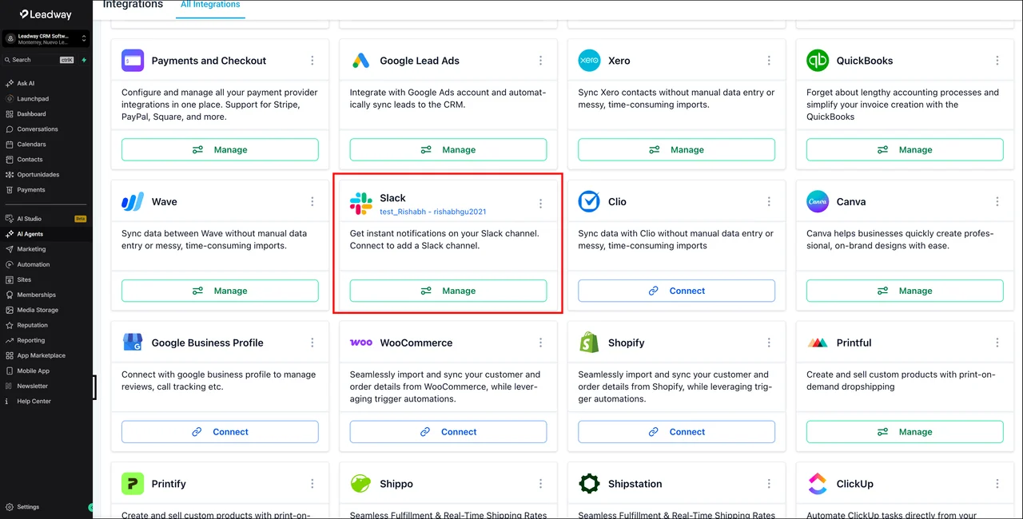Image resolution: width=1023 pixels, height=519 pixels.
Task: Click the Clio checkmark logo icon
Action: tap(589, 202)
